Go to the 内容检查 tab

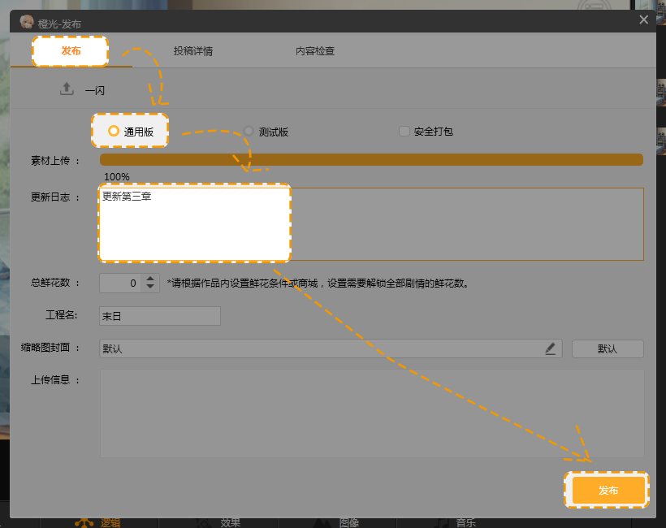click(315, 51)
